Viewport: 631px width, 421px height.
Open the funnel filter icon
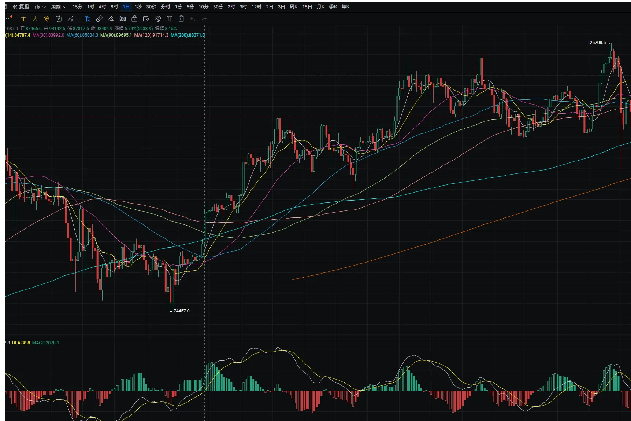[170, 19]
